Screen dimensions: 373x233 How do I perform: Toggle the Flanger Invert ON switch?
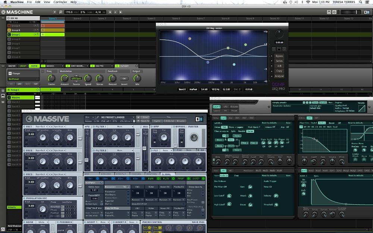pyautogui.click(x=124, y=79)
